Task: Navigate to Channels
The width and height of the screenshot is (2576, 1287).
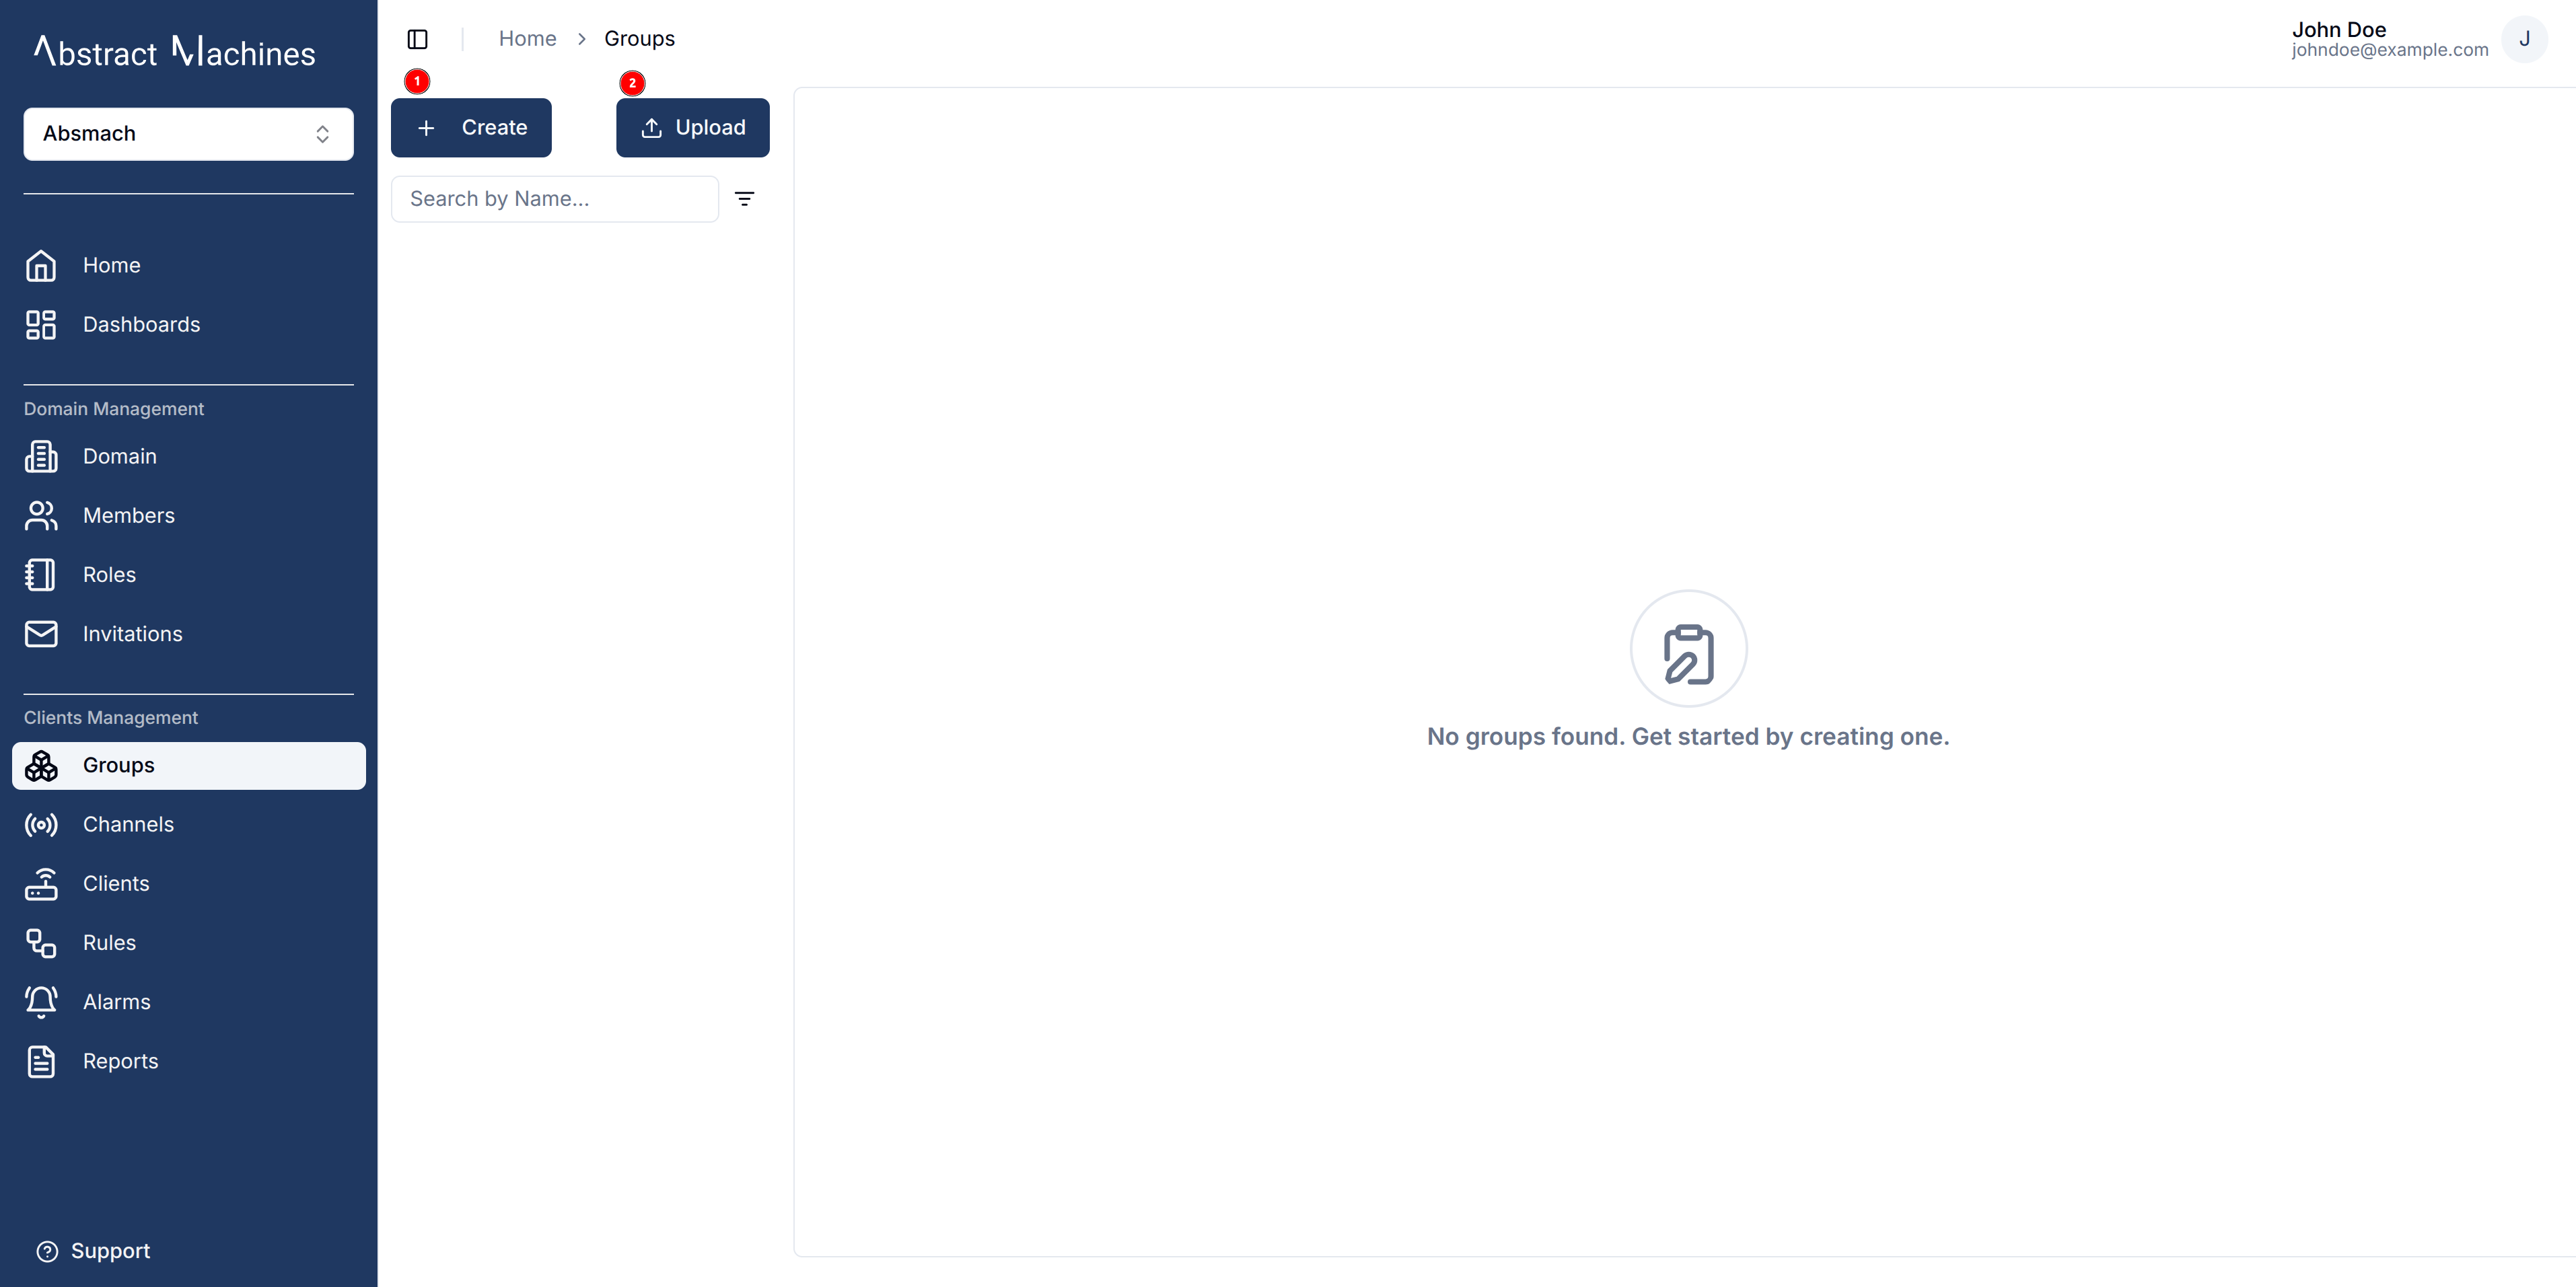Action: click(x=188, y=825)
